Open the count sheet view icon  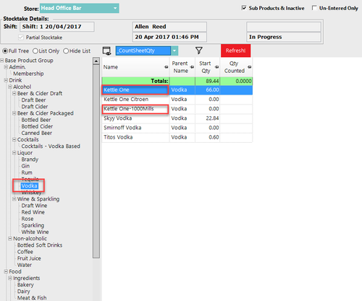click(x=106, y=51)
